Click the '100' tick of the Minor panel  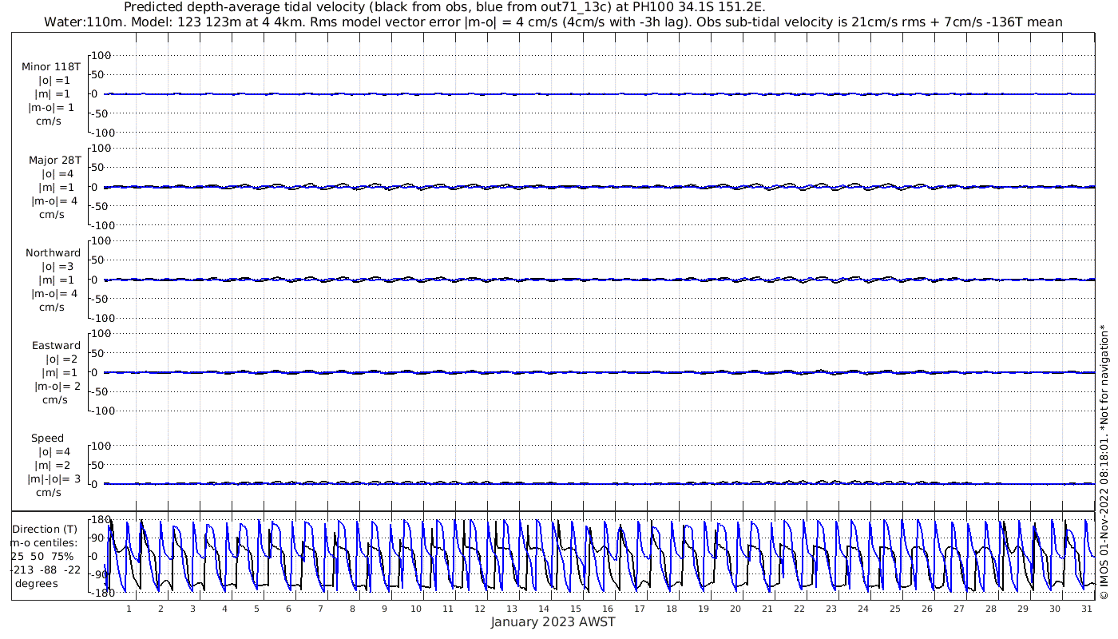pyautogui.click(x=101, y=55)
